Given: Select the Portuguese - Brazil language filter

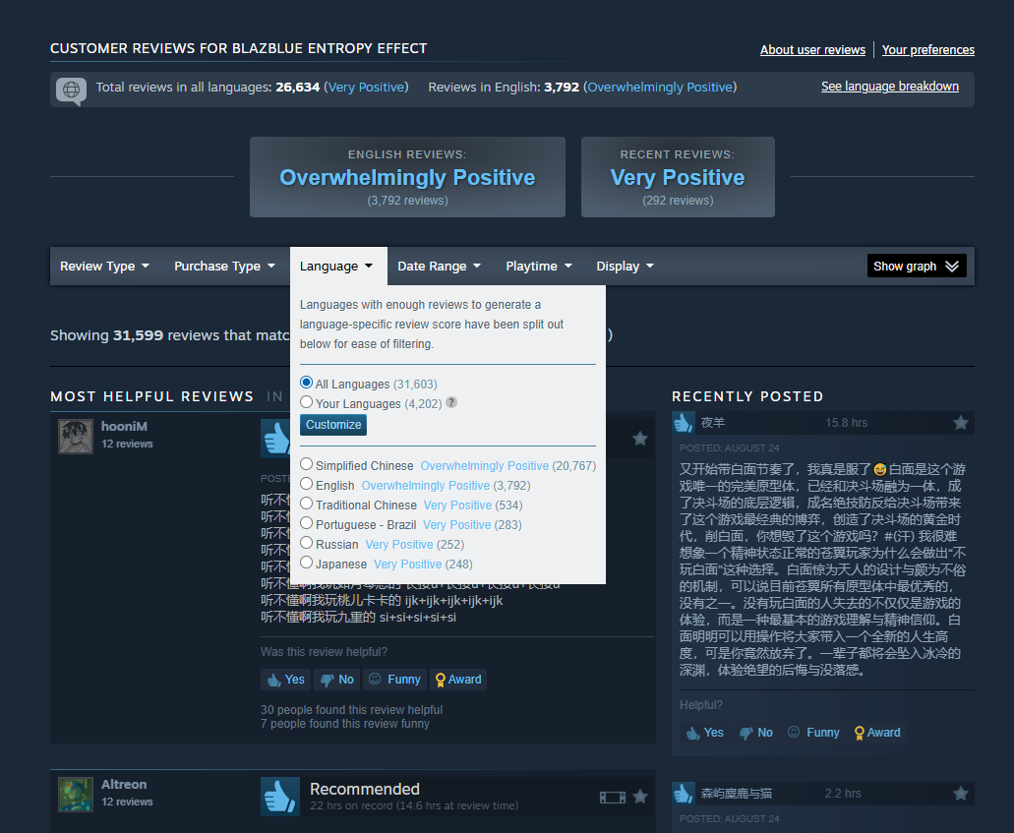Looking at the screenshot, I should (307, 523).
